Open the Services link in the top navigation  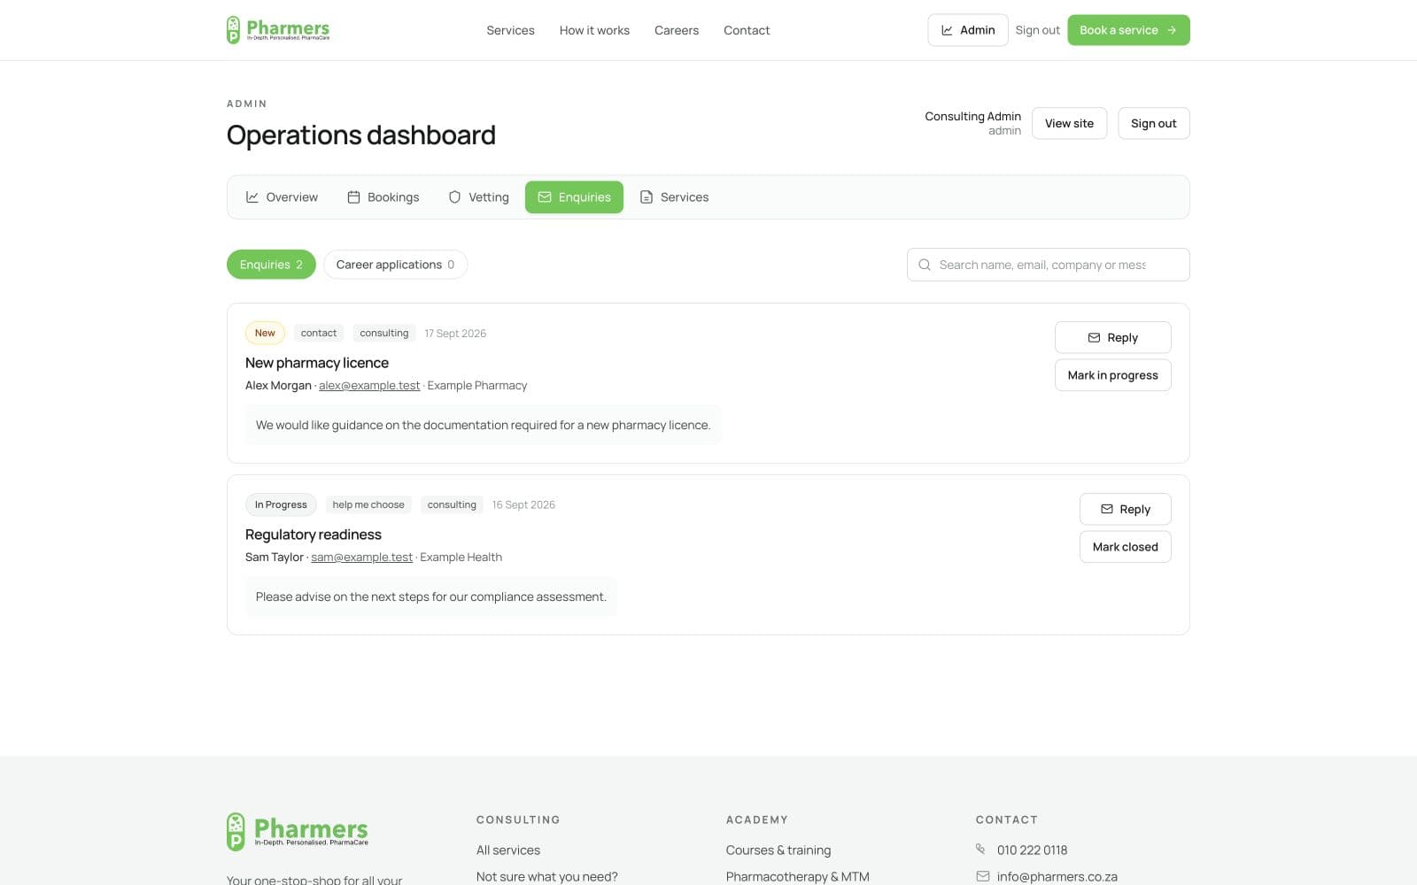[x=510, y=30]
